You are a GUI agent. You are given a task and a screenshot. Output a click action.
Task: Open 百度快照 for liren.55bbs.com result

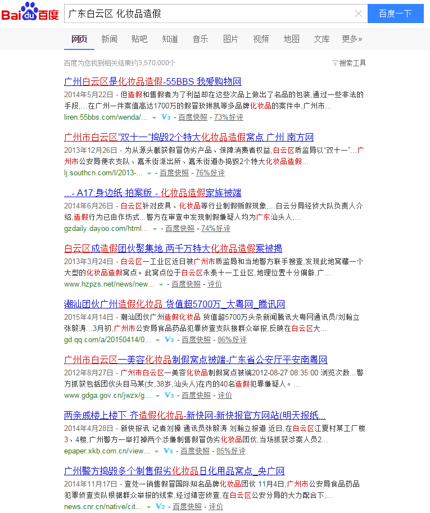[x=193, y=117]
